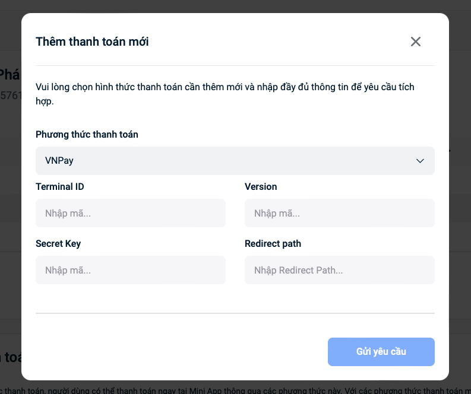Click the Thêm thanh toán mới title
471x394 pixels.
(x=92, y=42)
